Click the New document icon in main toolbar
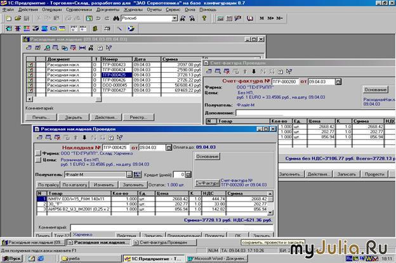Image resolution: width=396 pixels, height=263 pixels. click(x=9, y=18)
